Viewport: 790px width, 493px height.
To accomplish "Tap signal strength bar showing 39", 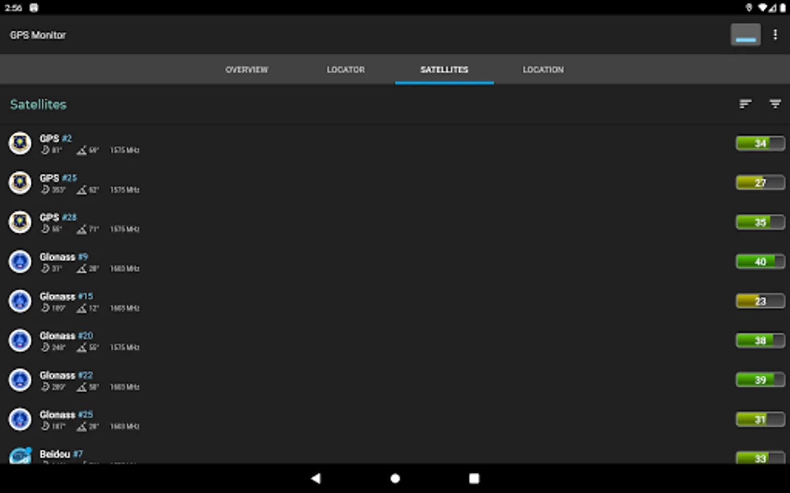I will pos(760,380).
